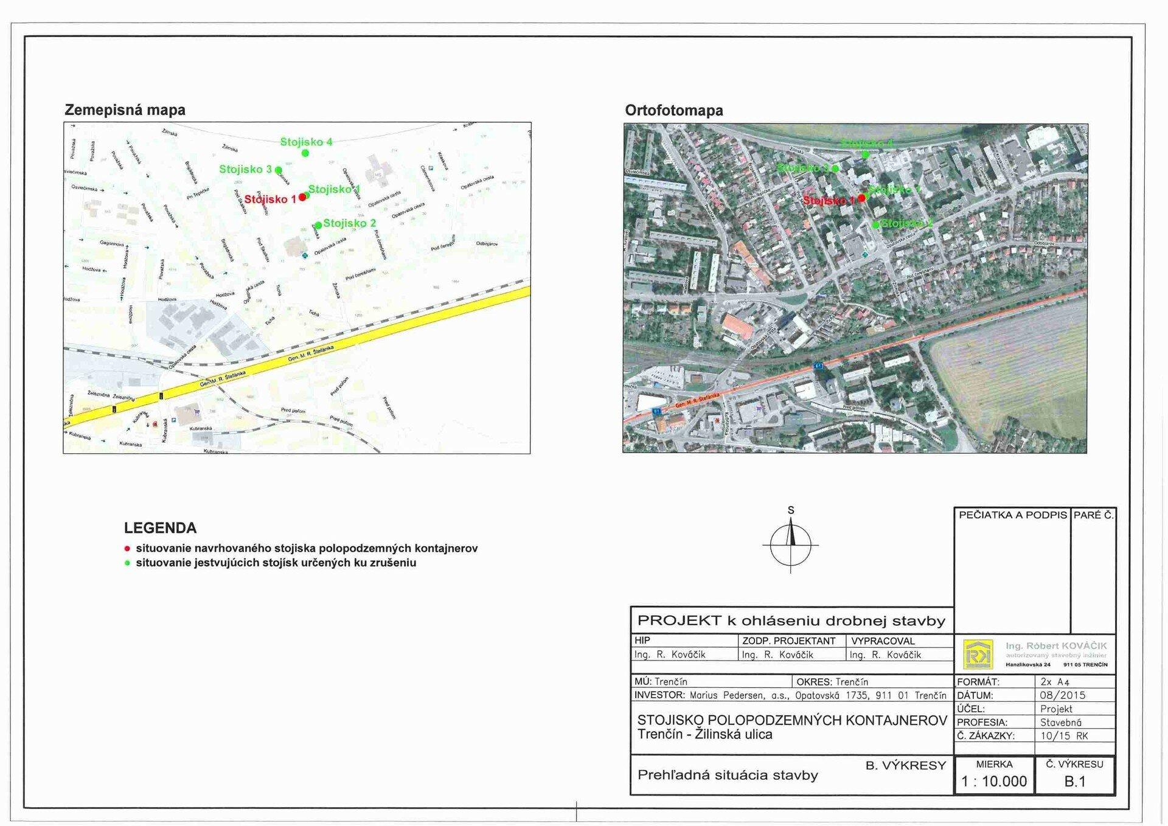Screen dimensions: 1168x826
Task: Click 'STOJISKO POLOPODZEMNÝCH KONTAJNEROV' title
Action: (792, 720)
